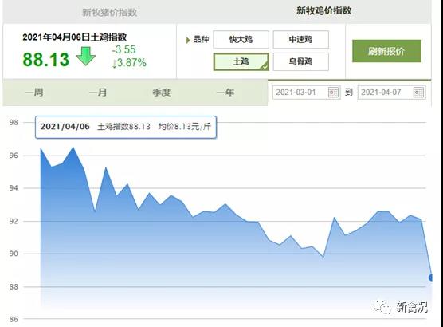The height and width of the screenshot is (327, 443).
Task: Click the green down arrow indicator
Action: pos(85,57)
